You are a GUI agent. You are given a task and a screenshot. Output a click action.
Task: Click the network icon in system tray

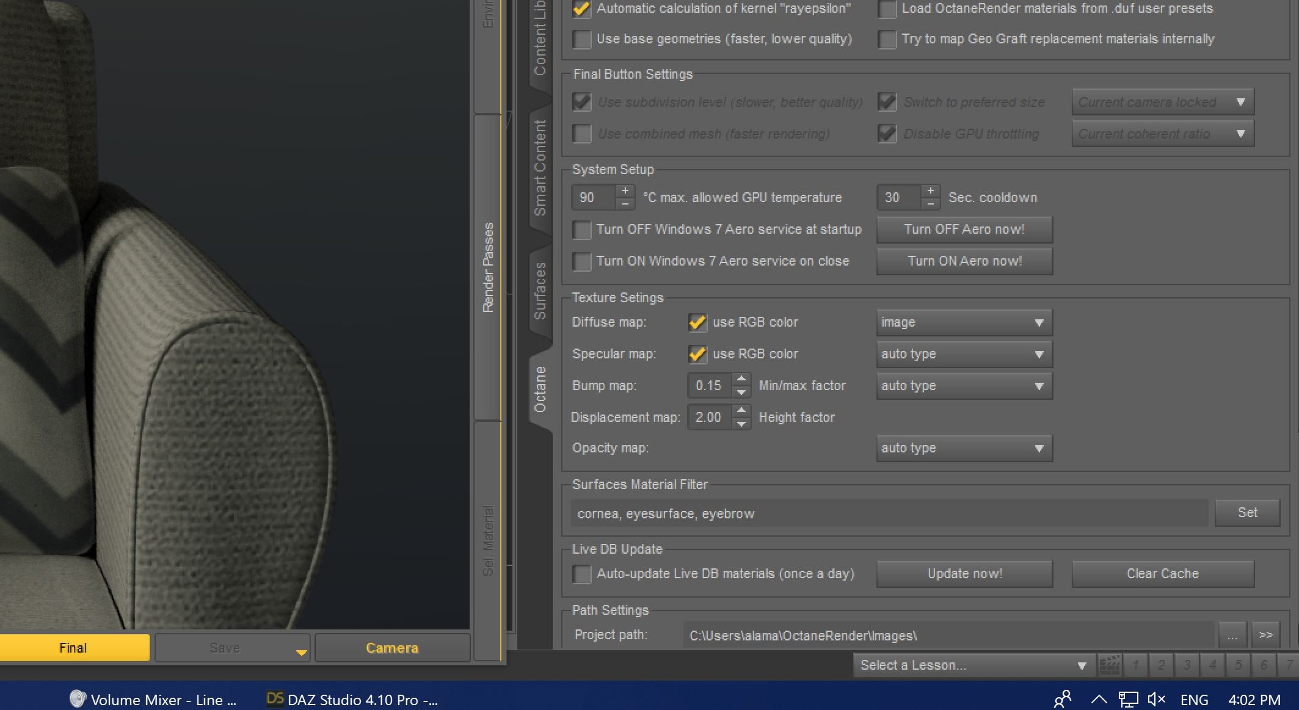pyautogui.click(x=1127, y=700)
